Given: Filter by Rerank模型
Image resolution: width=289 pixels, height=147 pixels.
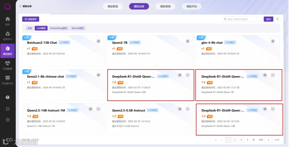Looking at the screenshot, I should click(x=78, y=28).
